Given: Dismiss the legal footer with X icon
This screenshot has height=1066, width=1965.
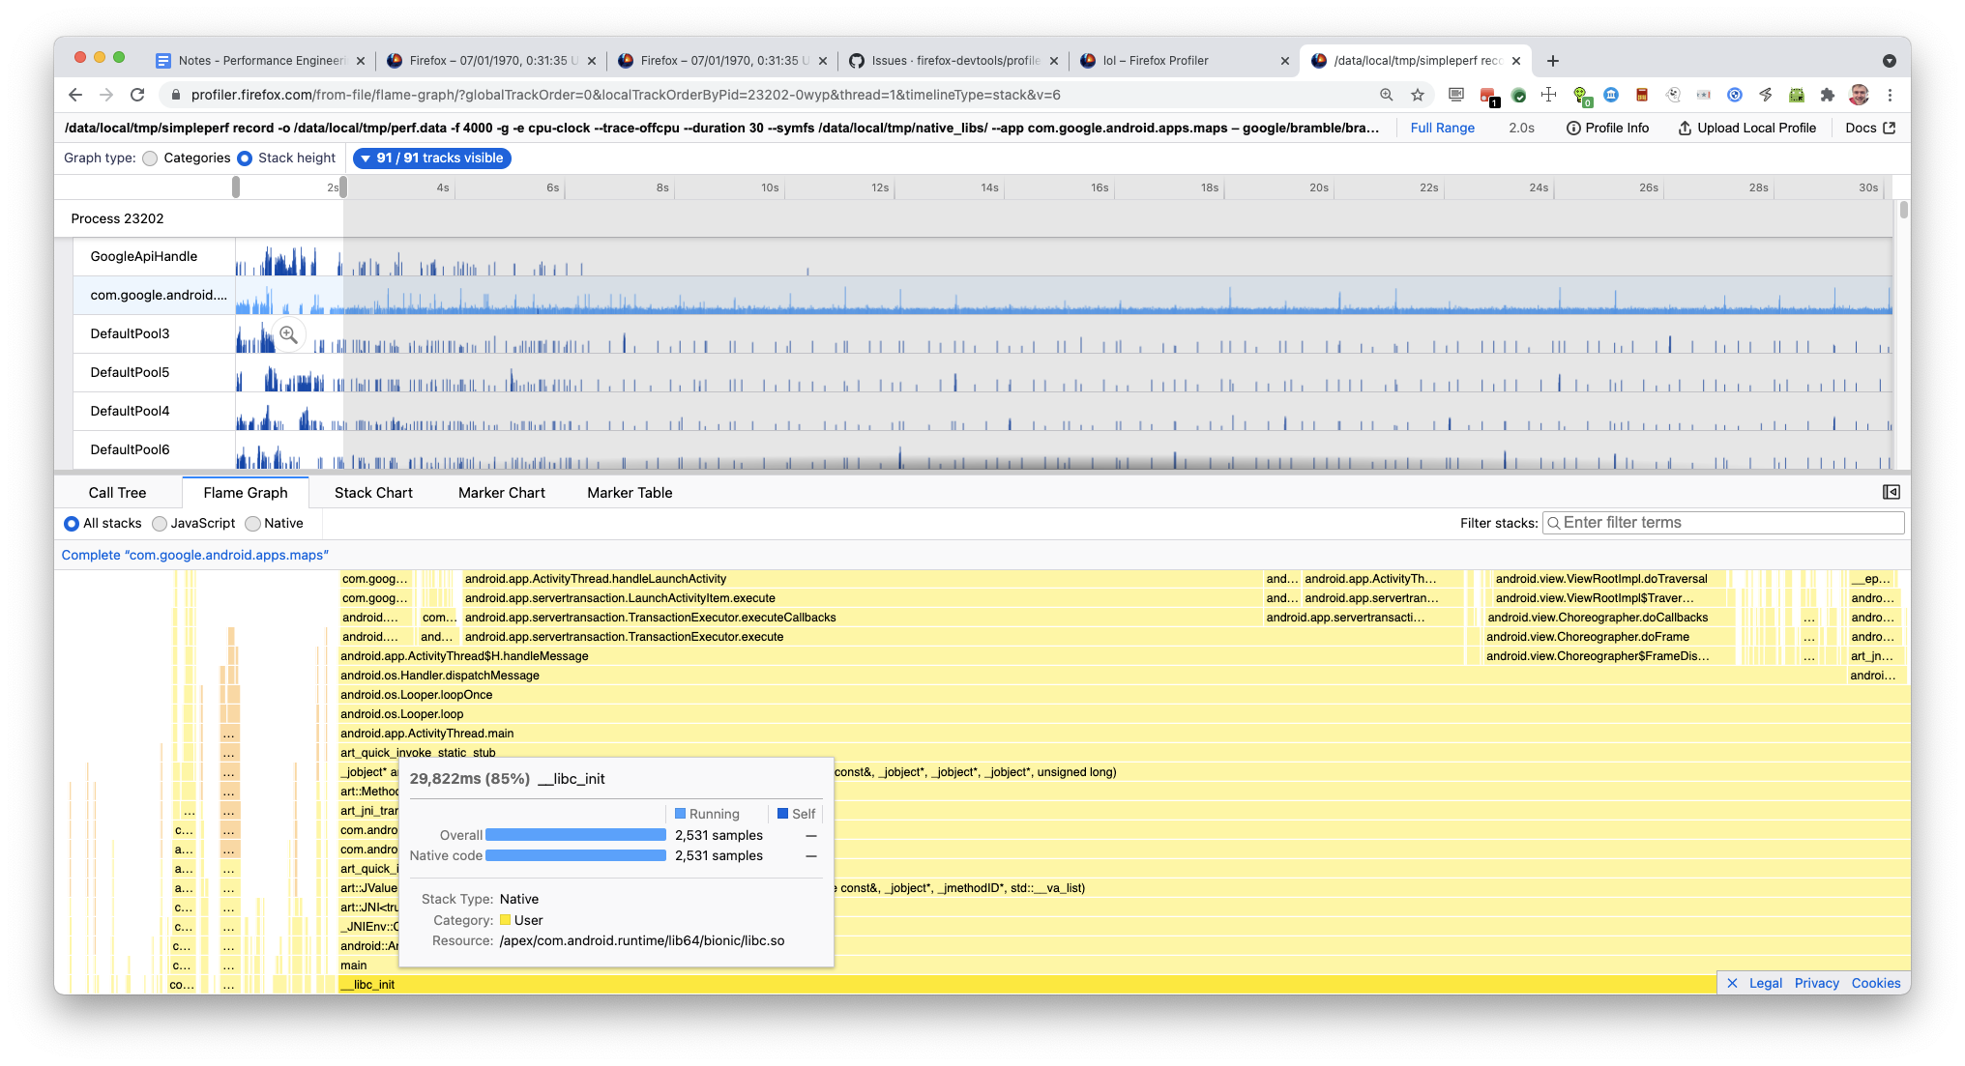Looking at the screenshot, I should click(1732, 983).
